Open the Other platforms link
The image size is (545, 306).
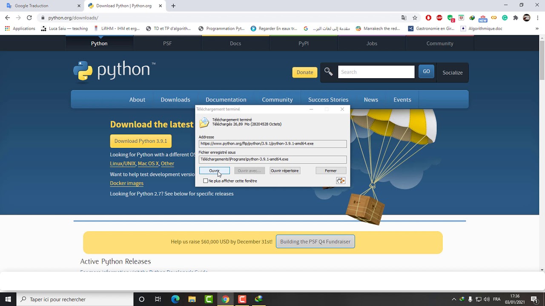(167, 164)
